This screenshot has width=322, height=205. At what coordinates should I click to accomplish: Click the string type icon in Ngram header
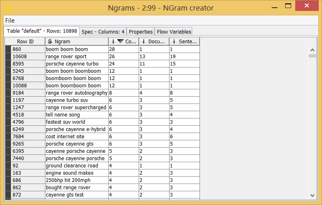pyautogui.click(x=50, y=42)
